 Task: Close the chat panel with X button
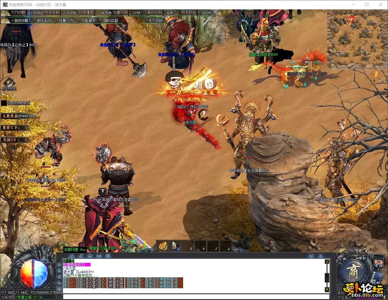tap(321, 256)
